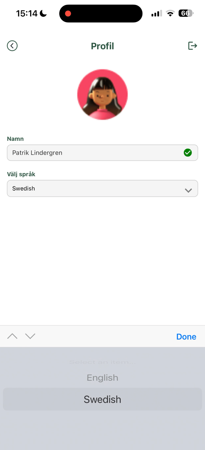
Task: Click the green checkmark in name field
Action: coord(188,153)
